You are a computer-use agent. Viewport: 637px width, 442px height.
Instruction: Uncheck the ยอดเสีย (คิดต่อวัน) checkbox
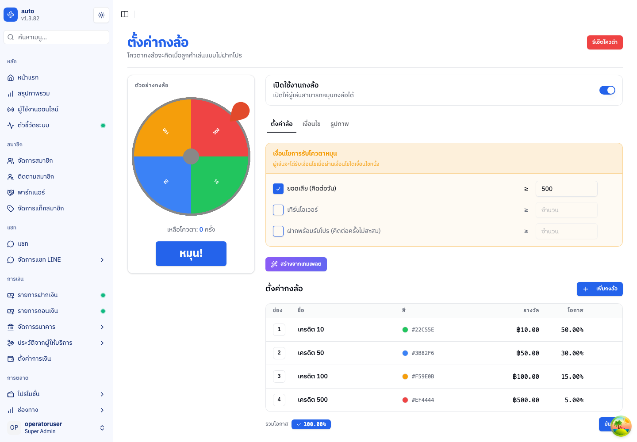click(278, 189)
